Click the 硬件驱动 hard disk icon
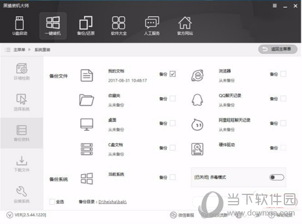The width and height of the screenshot is (302, 224). 198,149
